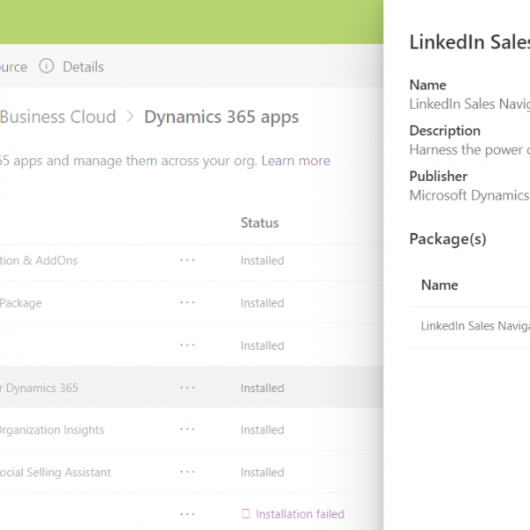Click the LinkedIn Sales panel title

pyautogui.click(x=470, y=42)
